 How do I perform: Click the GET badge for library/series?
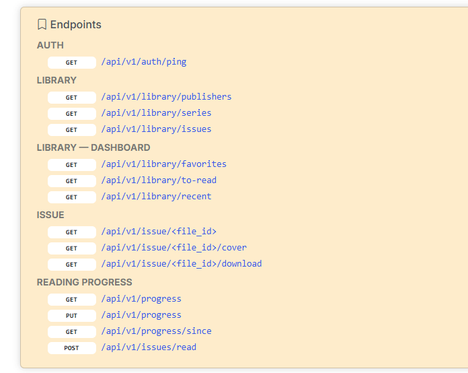72,114
